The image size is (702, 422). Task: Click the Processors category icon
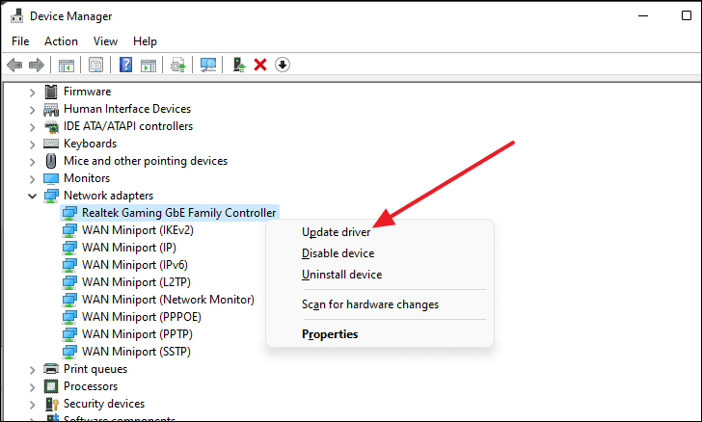[51, 386]
